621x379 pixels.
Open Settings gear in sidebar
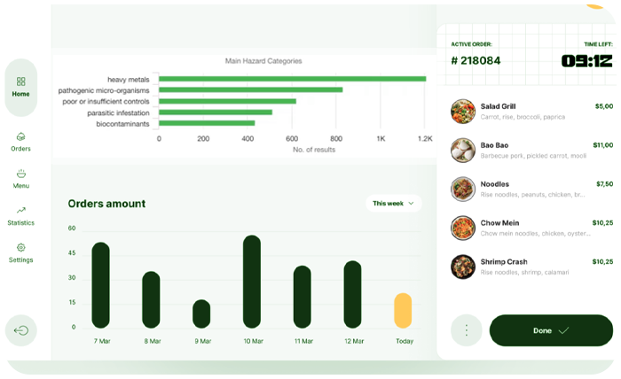click(20, 248)
